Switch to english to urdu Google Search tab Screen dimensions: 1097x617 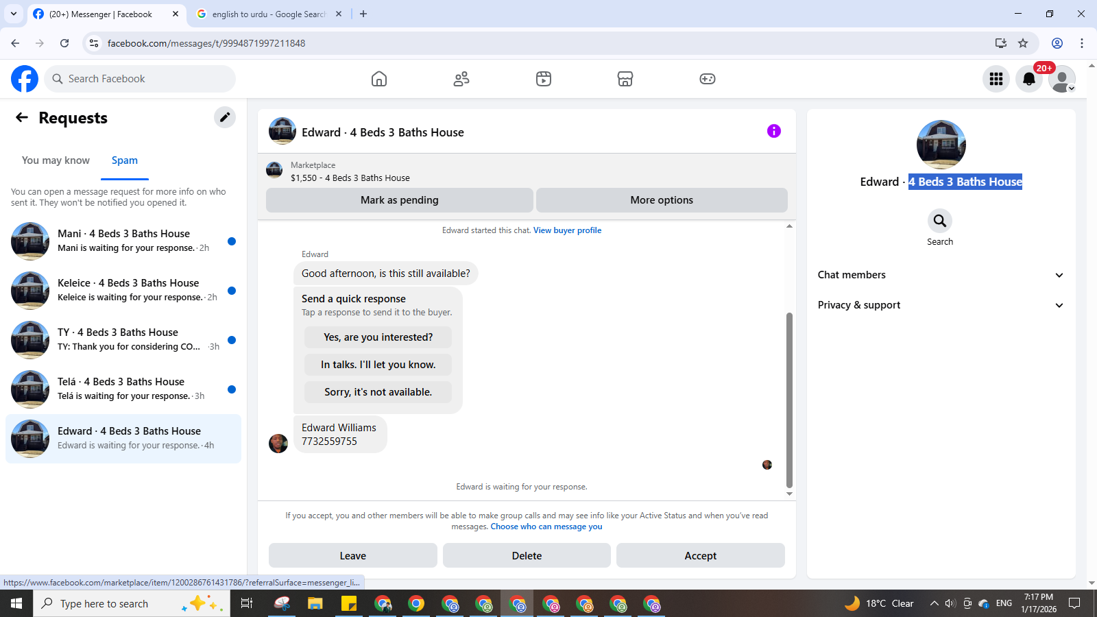tap(269, 14)
